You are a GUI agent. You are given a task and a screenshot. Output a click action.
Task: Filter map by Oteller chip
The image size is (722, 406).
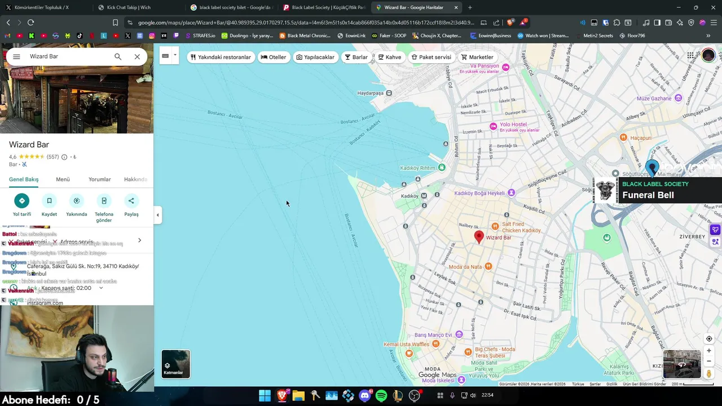click(x=274, y=57)
